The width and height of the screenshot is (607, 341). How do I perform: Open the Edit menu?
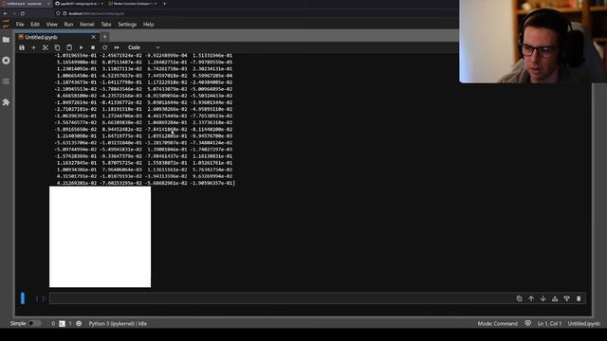pos(35,25)
